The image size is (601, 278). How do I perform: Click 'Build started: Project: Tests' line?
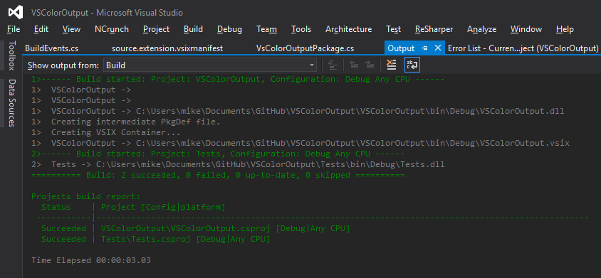218,154
